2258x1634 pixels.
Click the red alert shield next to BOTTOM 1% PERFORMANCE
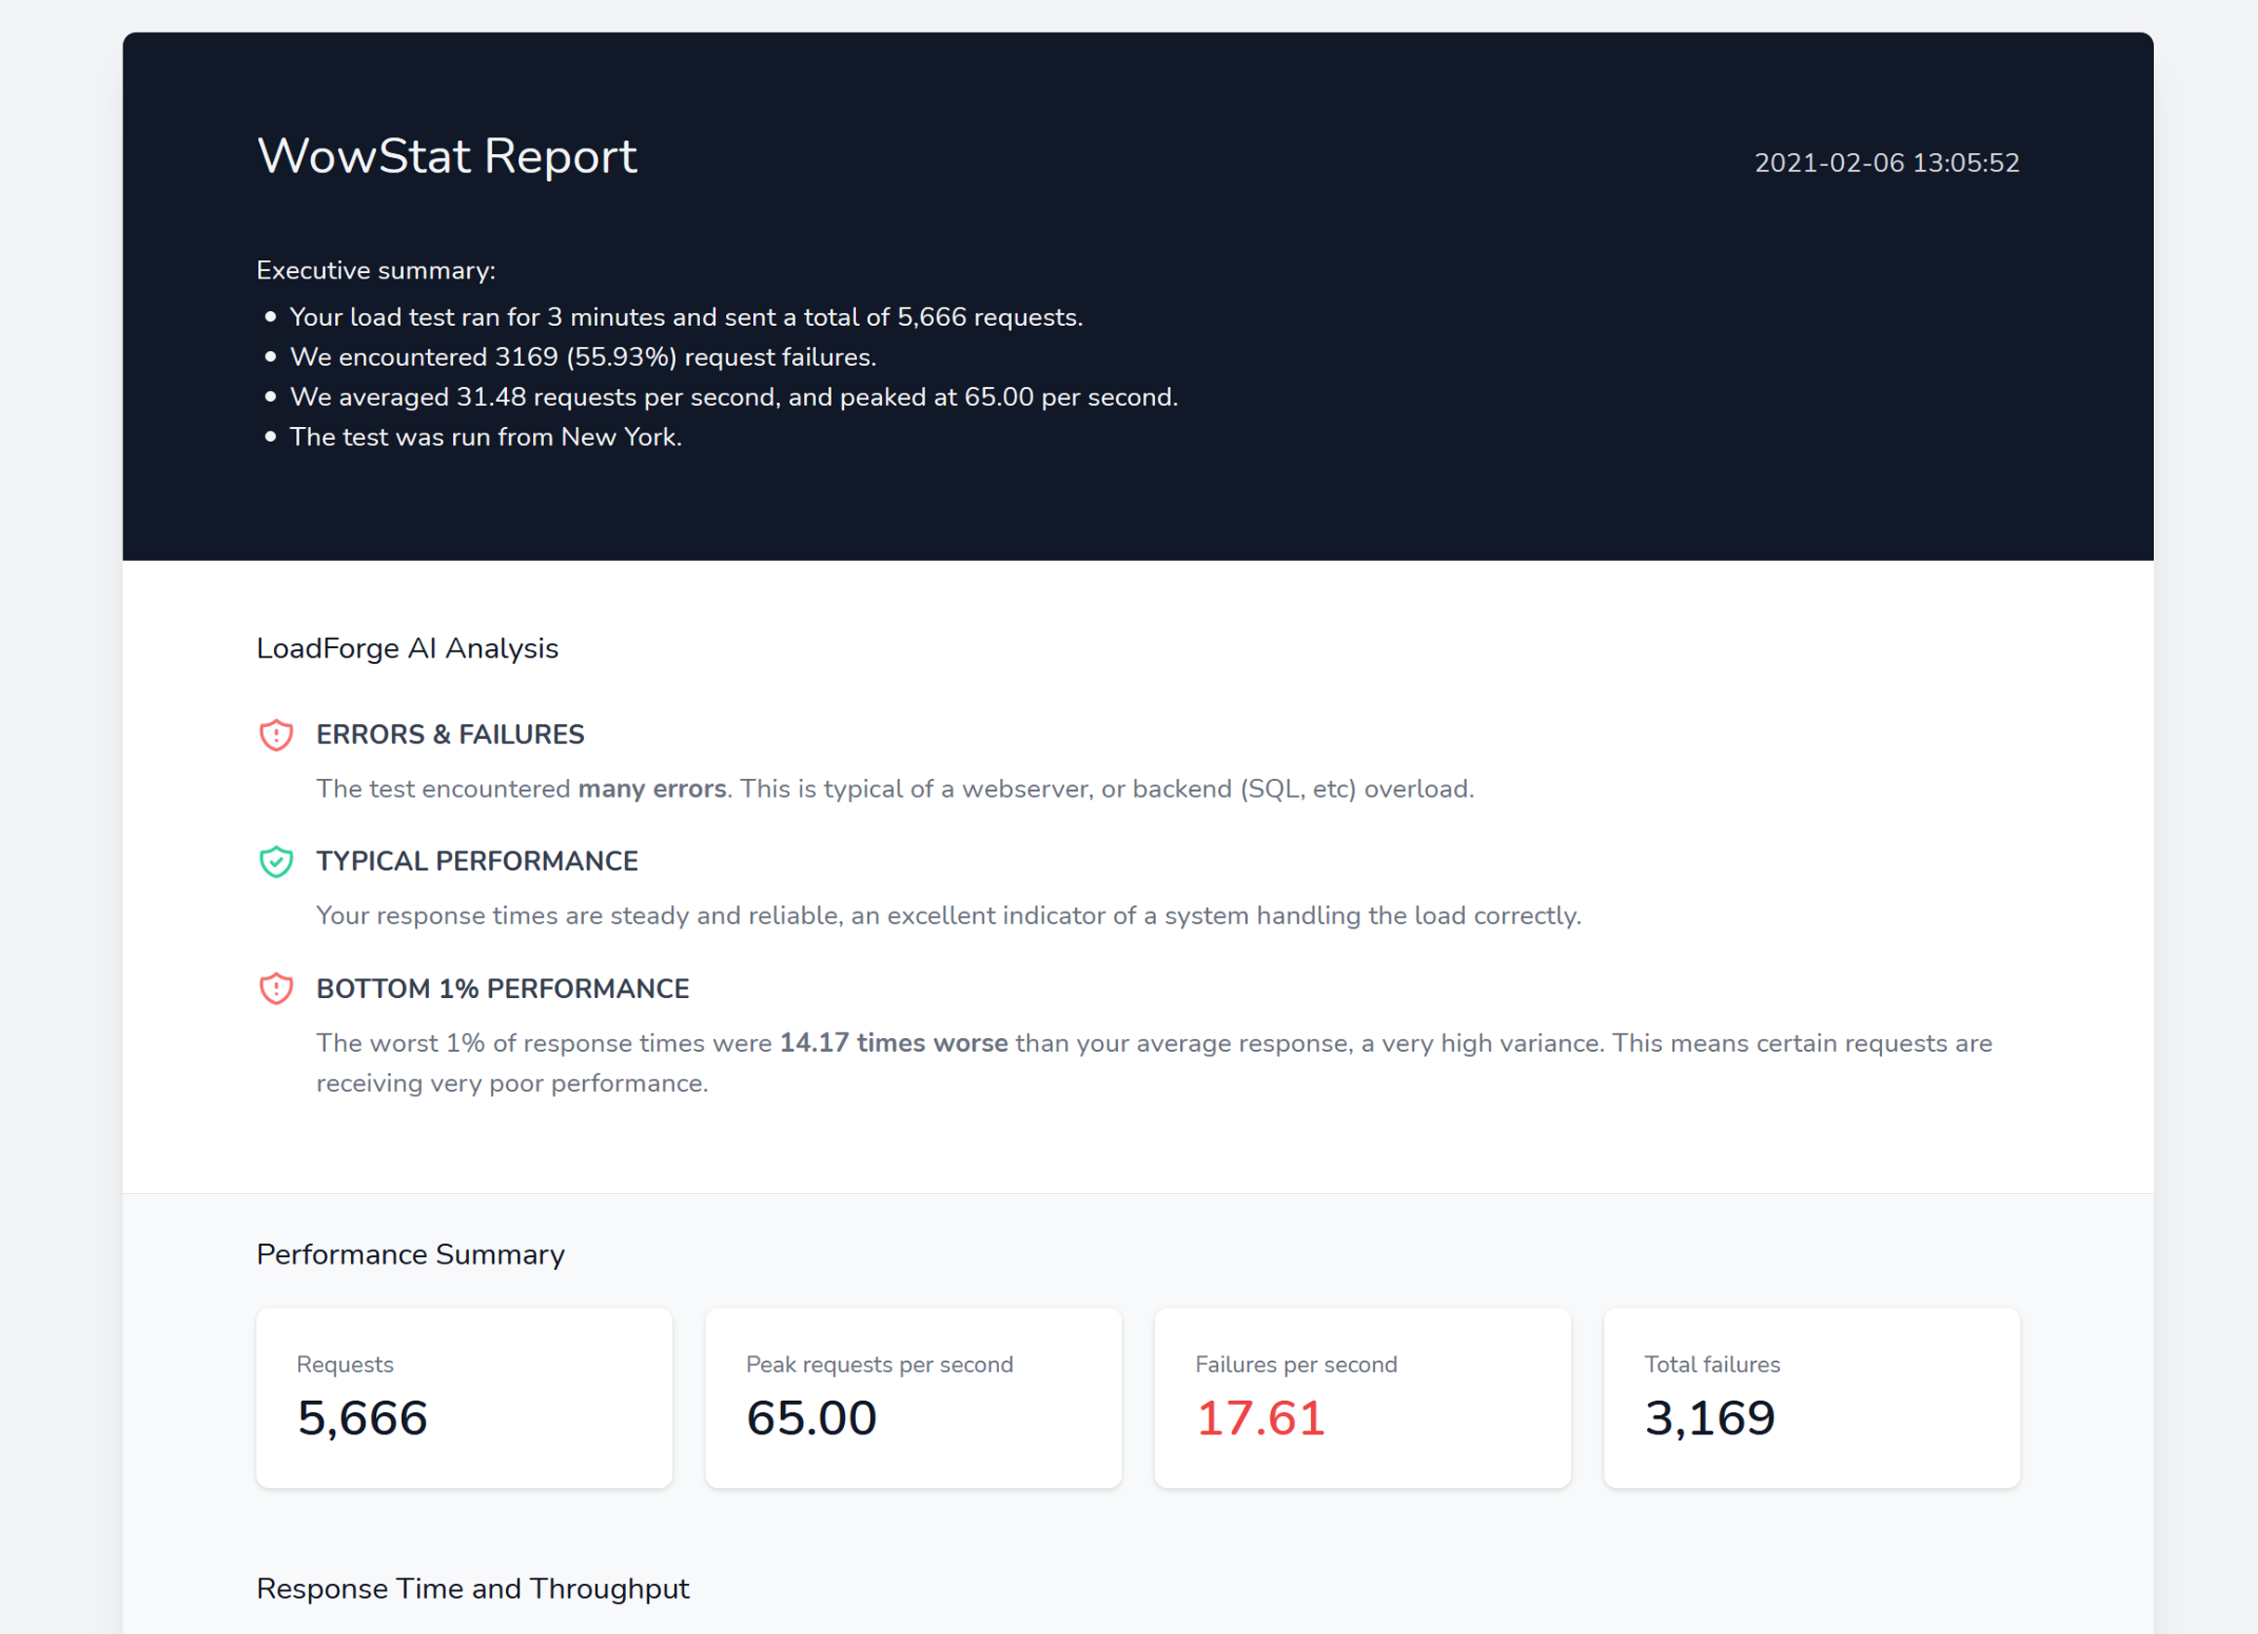[276, 990]
